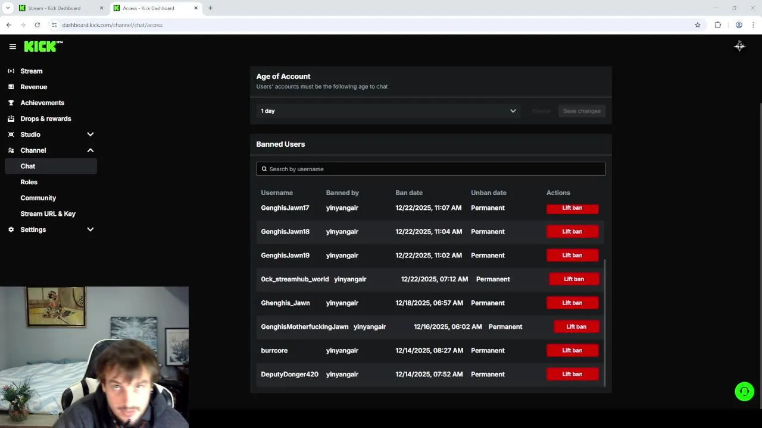The height and width of the screenshot is (428, 762).
Task: Lift ban for GenghisJawn19
Action: pyautogui.click(x=572, y=255)
